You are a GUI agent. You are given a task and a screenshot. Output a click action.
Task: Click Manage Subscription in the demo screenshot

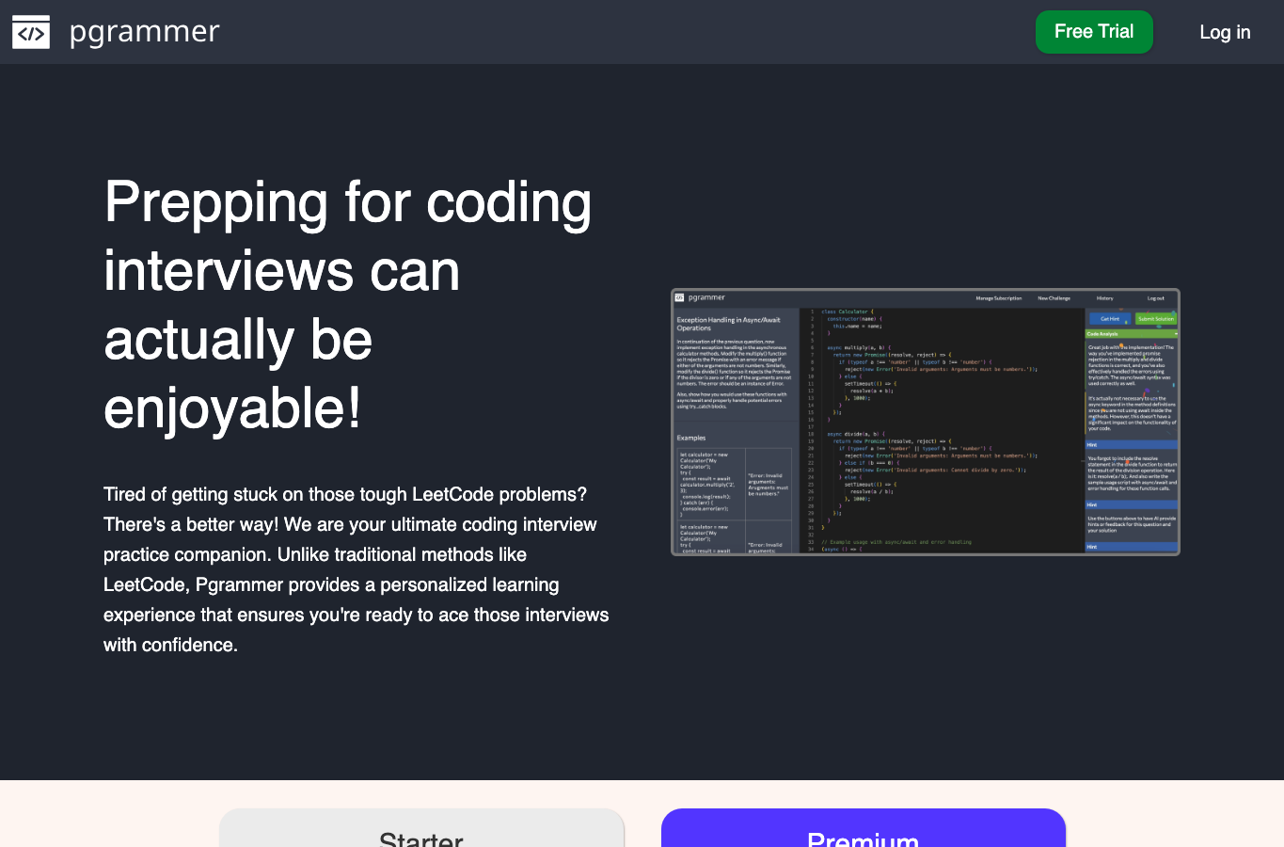[x=998, y=298]
